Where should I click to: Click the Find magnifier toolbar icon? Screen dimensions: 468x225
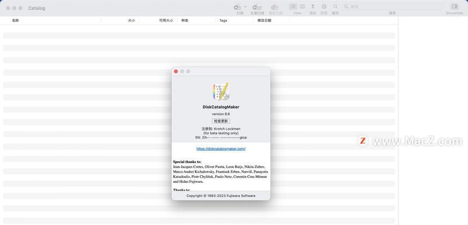335,7
